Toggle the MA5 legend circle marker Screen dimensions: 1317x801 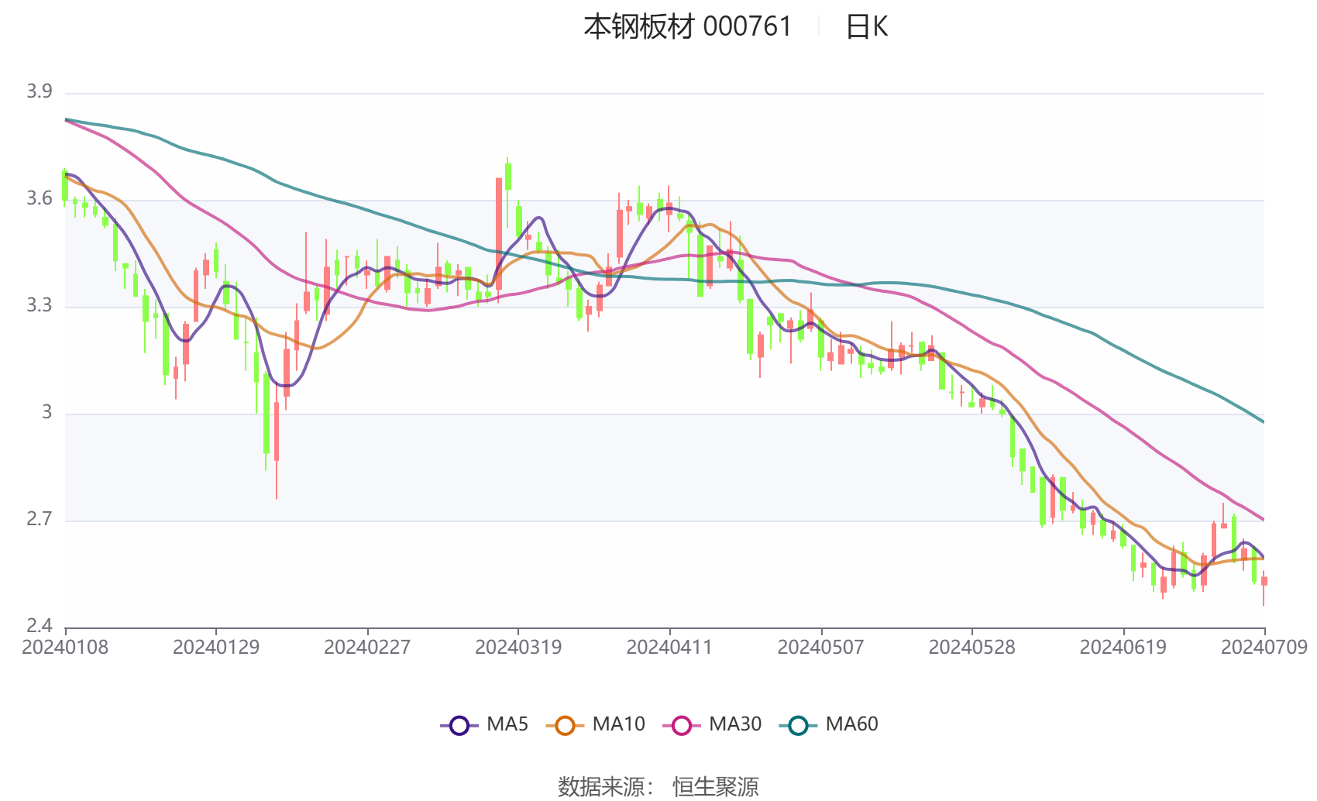459,726
